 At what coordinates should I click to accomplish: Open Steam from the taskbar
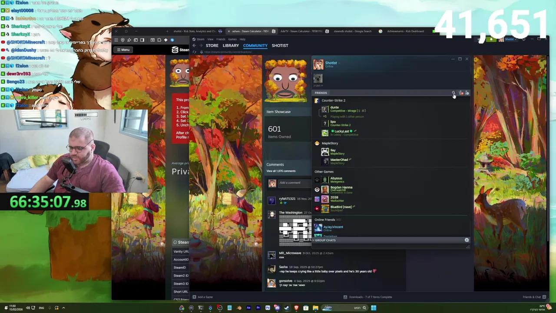tap(287, 308)
